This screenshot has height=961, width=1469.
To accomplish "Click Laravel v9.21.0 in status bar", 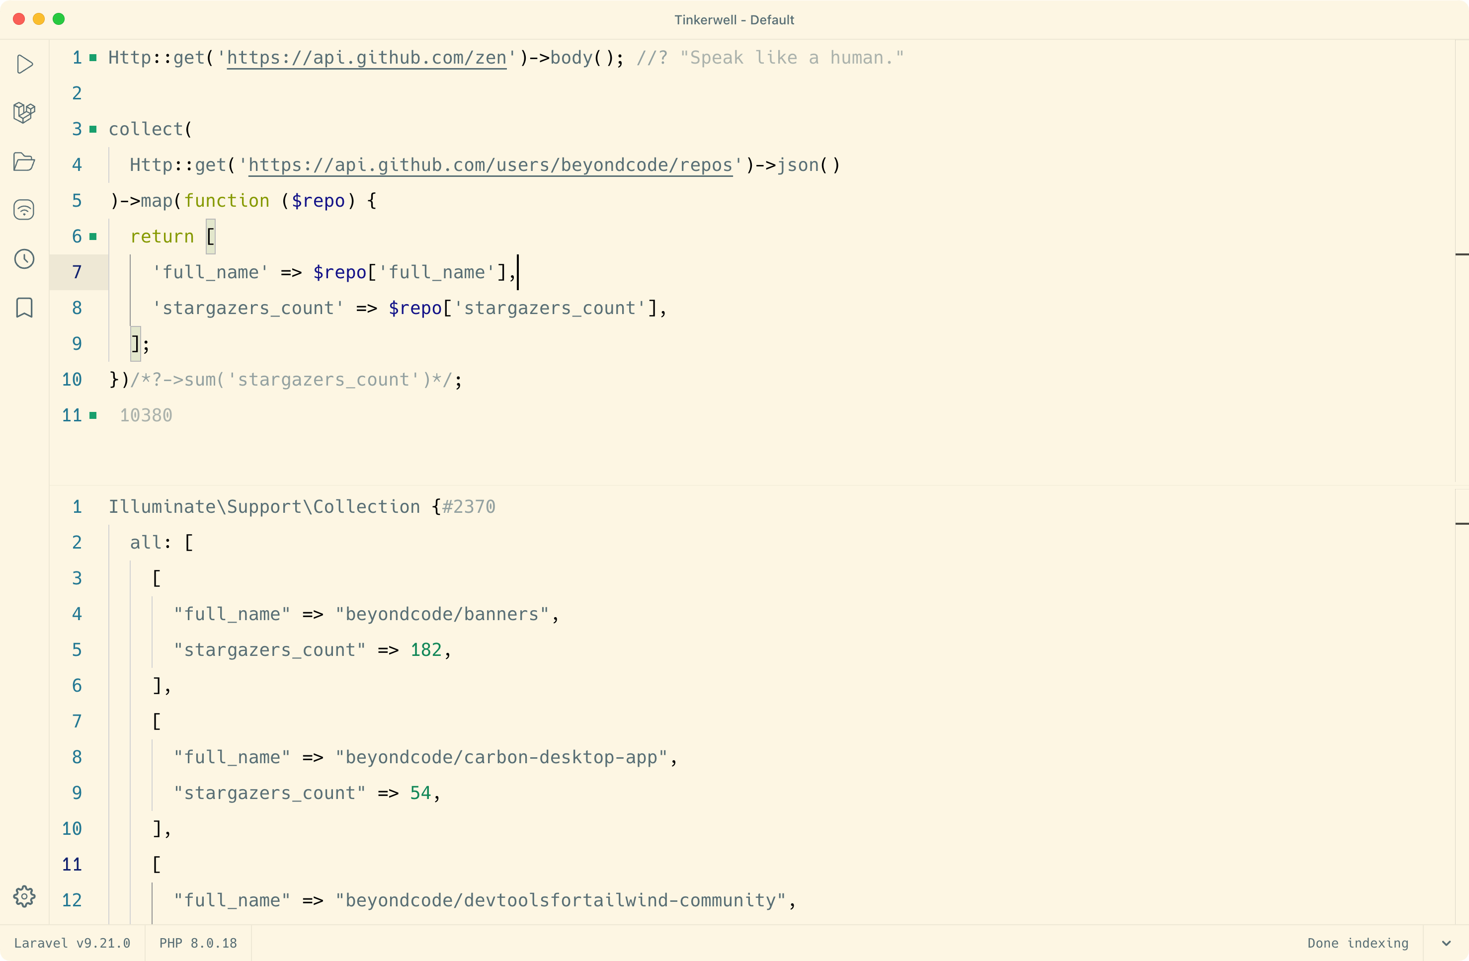I will point(72,943).
